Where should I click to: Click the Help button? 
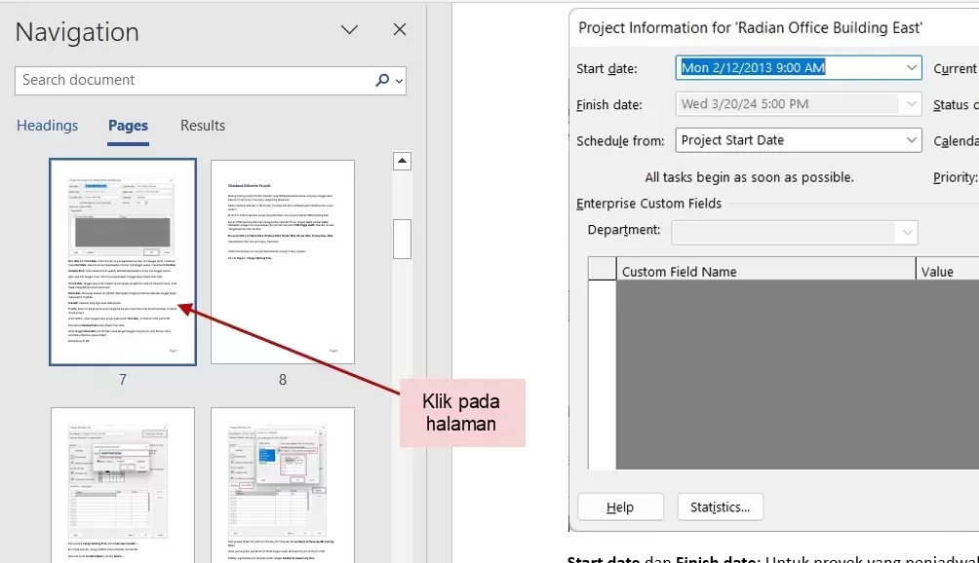click(620, 507)
